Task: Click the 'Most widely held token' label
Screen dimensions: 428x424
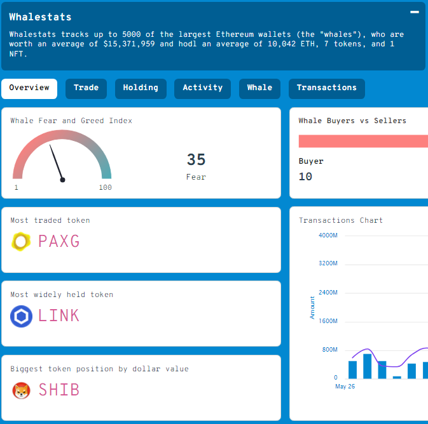Action: [62, 295]
